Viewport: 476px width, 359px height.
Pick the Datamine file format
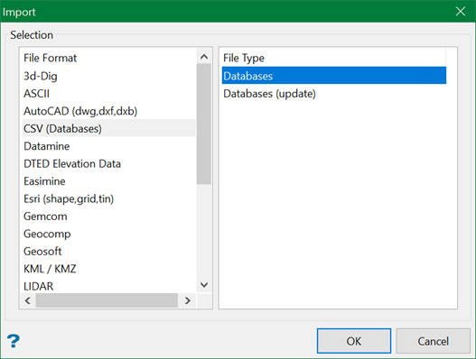109,146
